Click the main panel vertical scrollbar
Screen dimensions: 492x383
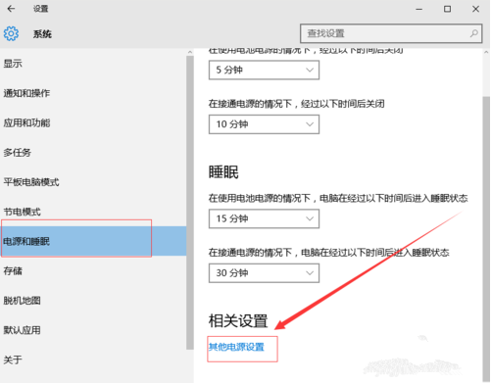tap(486, 238)
